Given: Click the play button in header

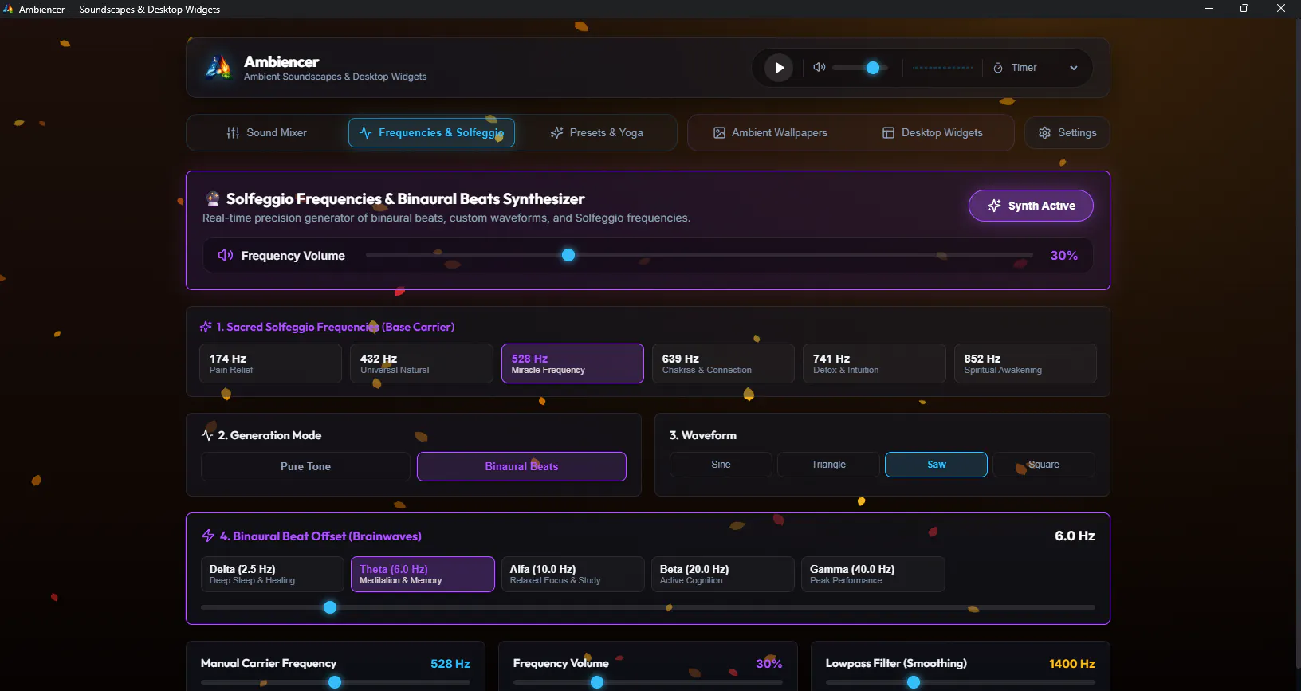Looking at the screenshot, I should coord(779,68).
